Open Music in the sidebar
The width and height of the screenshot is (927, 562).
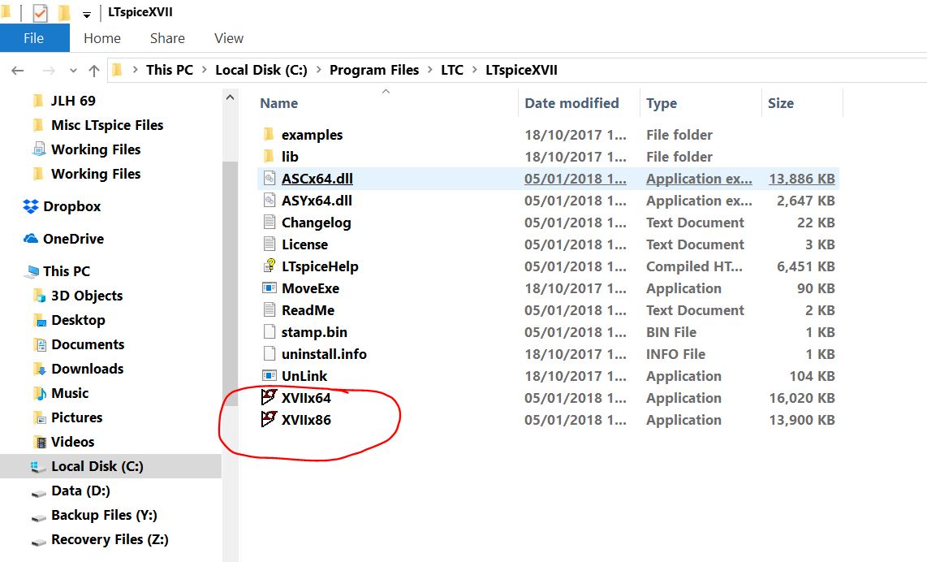coord(61,392)
